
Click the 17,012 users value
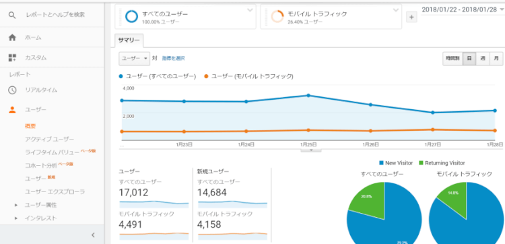[133, 193]
